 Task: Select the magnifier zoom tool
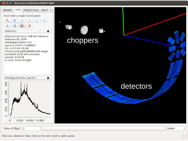pos(7,21)
